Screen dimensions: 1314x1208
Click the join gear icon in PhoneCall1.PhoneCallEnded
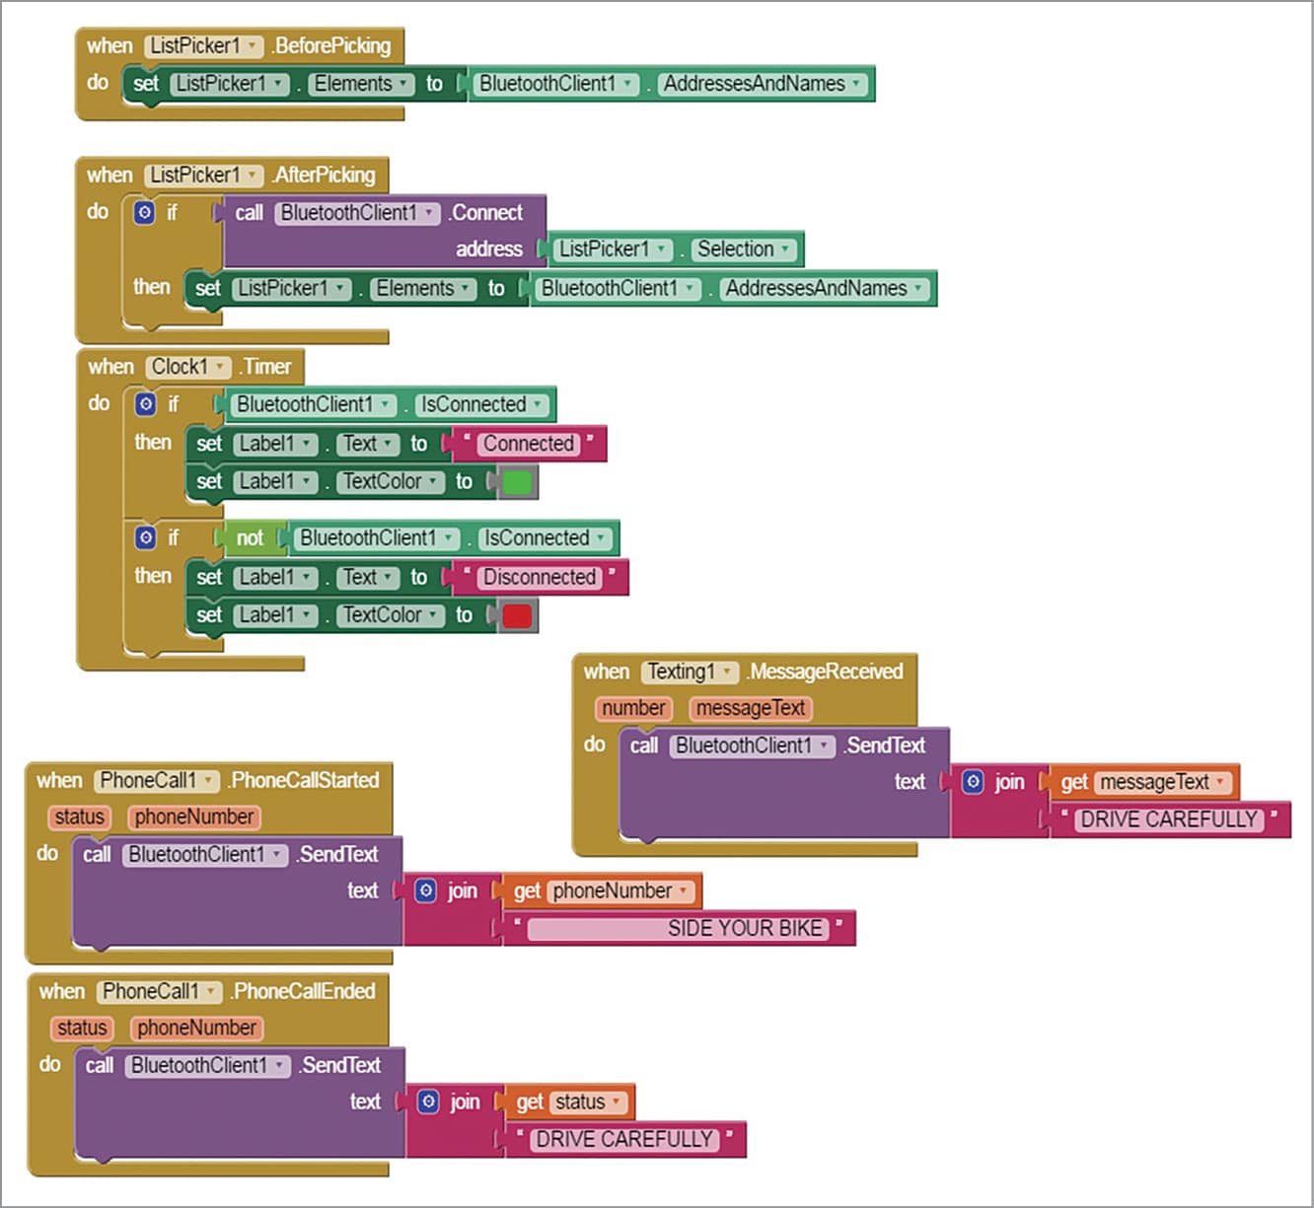[428, 1101]
